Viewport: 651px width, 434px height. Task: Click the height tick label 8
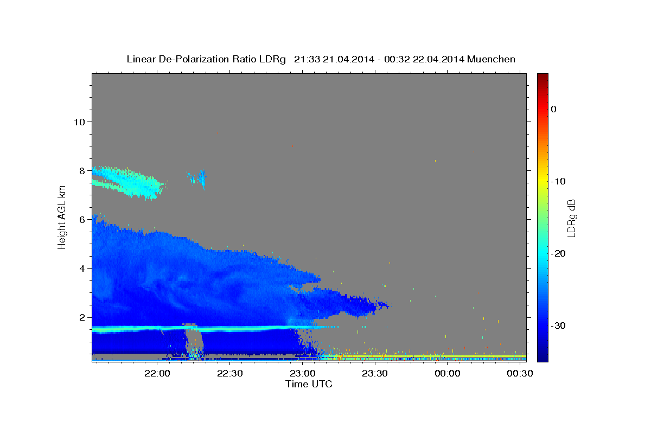click(81, 170)
